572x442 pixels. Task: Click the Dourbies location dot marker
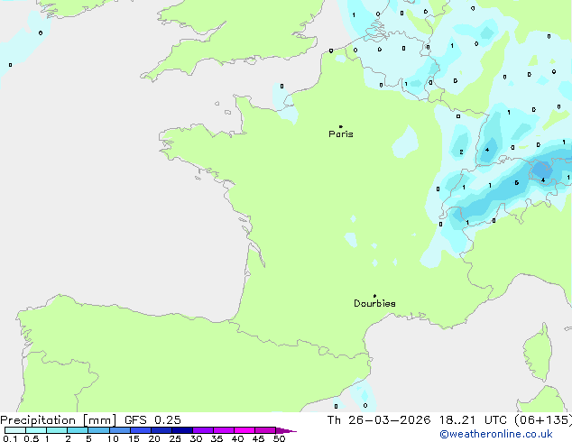374,296
